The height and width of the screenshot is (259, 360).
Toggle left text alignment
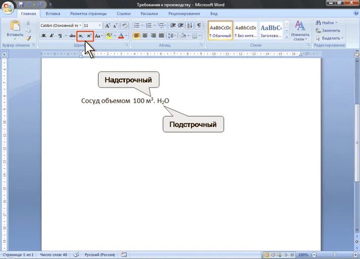coord(137,35)
